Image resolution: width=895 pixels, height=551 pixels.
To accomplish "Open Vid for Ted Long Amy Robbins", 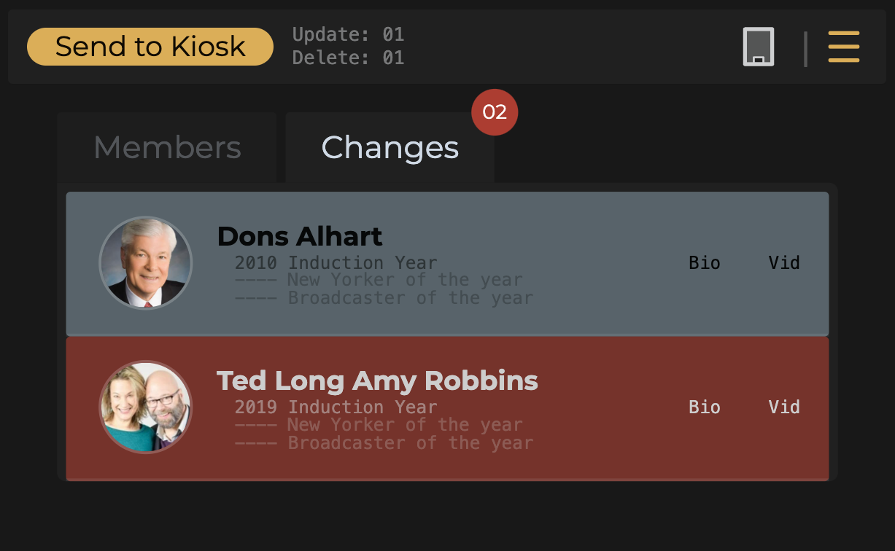I will pos(784,407).
